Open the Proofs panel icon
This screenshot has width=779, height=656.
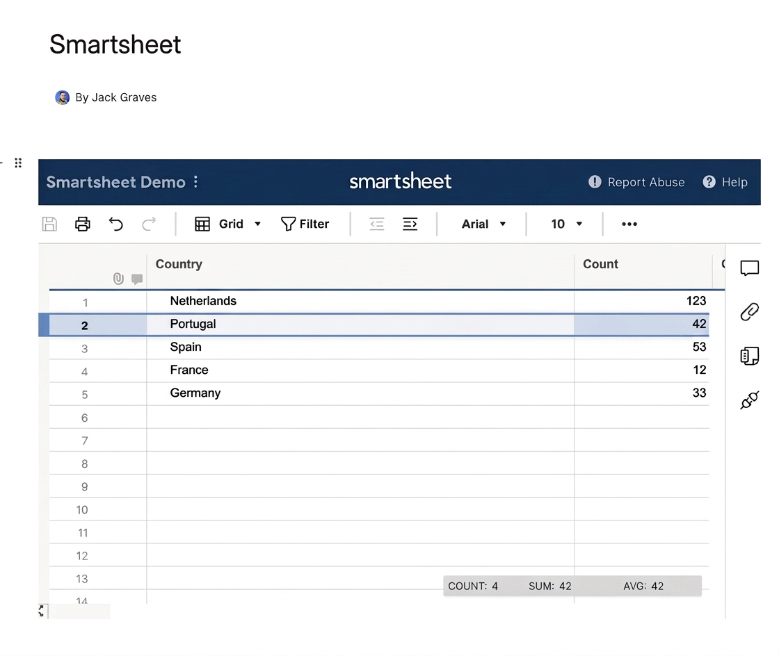(x=749, y=356)
